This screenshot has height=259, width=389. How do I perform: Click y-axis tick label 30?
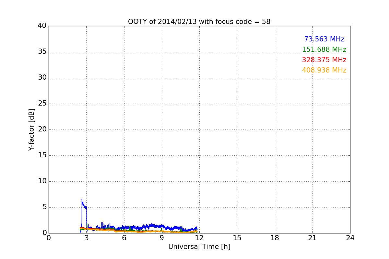[42, 78]
